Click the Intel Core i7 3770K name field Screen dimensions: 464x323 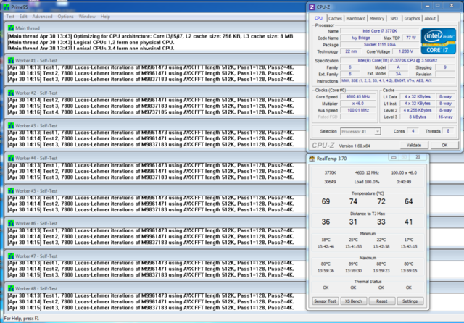point(380,31)
